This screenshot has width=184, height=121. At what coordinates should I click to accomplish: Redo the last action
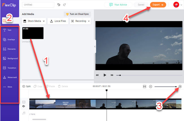(64, 5)
